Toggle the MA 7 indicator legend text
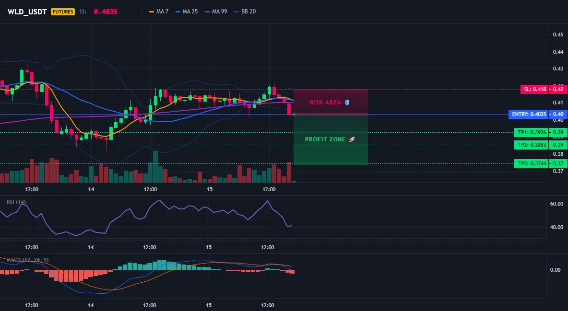The height and width of the screenshot is (311, 568). point(162,12)
